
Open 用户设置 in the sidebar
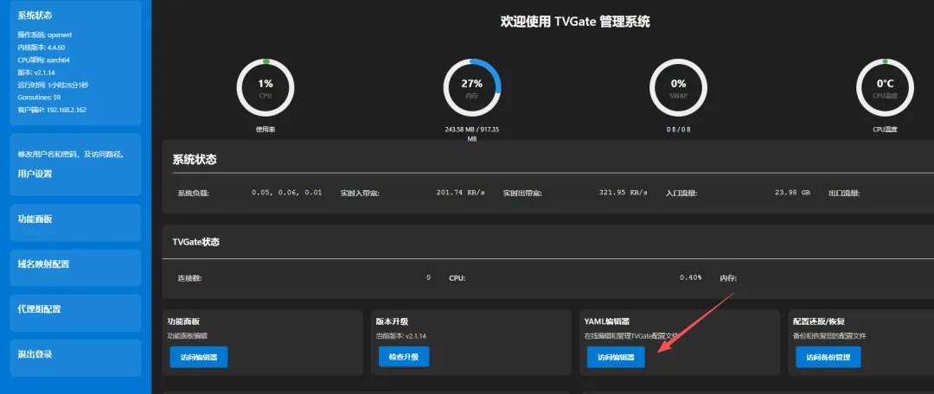[x=35, y=174]
